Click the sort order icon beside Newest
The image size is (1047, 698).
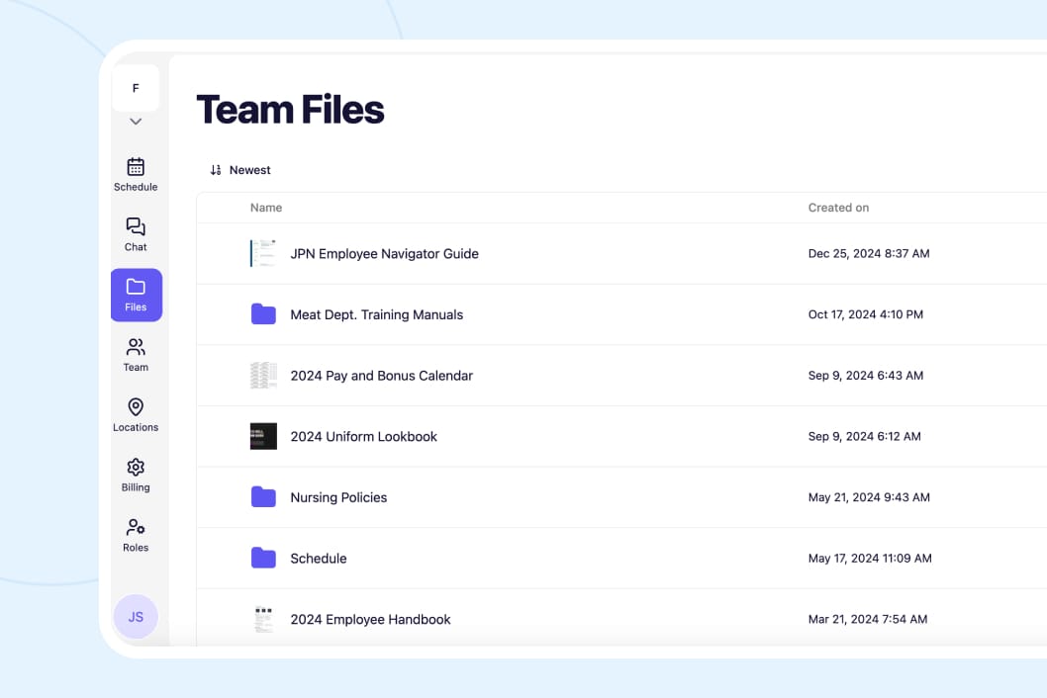click(x=216, y=170)
